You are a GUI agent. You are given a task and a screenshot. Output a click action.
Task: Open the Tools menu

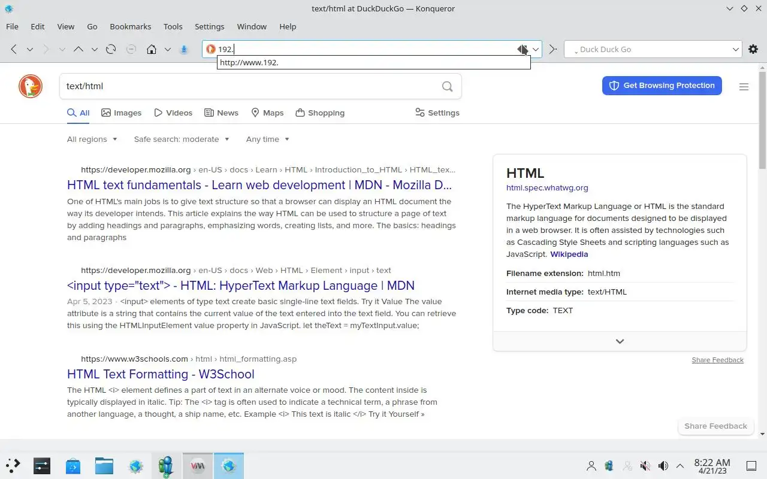[x=173, y=26]
